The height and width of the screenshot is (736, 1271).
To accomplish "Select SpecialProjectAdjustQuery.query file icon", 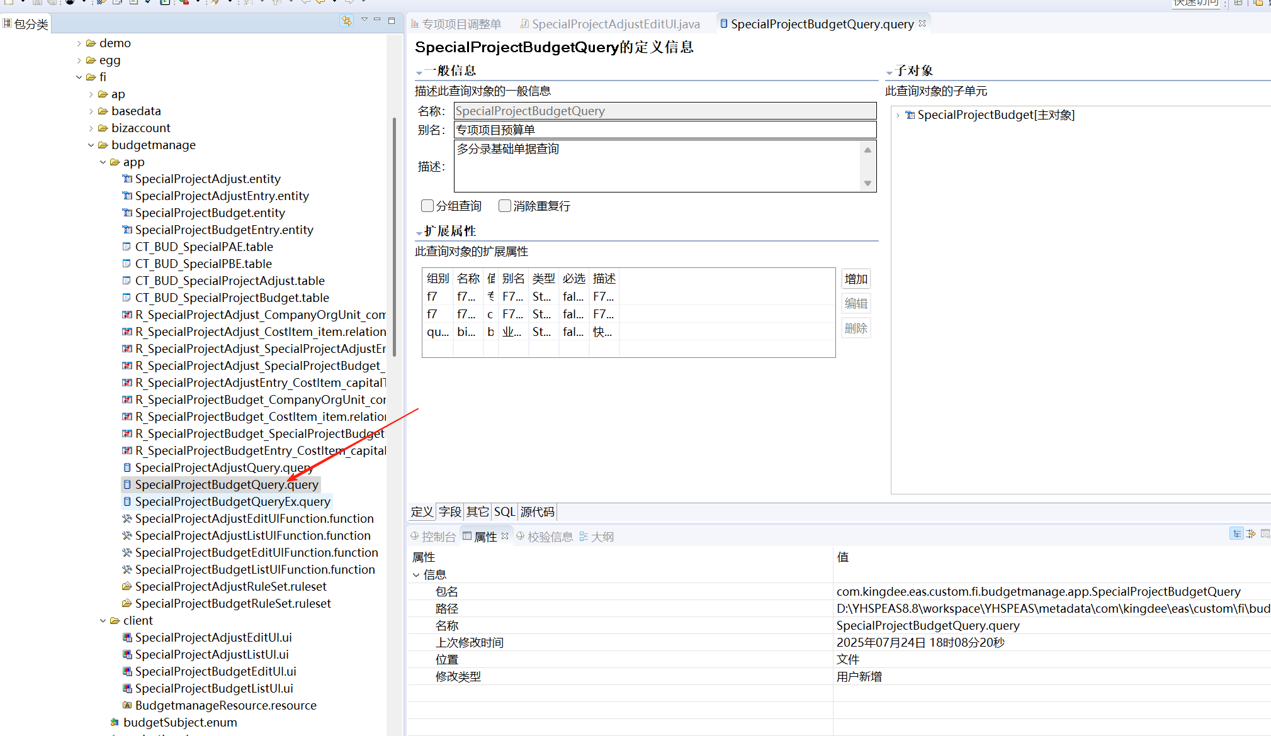I will pos(127,467).
